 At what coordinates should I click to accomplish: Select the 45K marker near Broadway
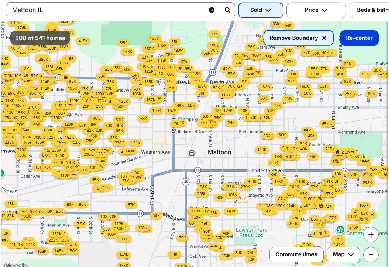(x=95, y=180)
